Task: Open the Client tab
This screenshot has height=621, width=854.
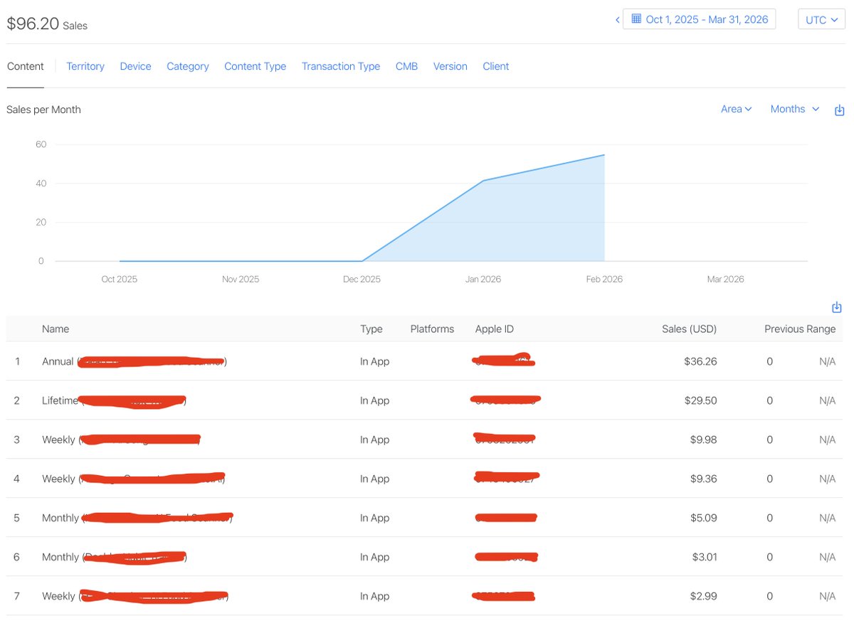Action: (x=496, y=66)
